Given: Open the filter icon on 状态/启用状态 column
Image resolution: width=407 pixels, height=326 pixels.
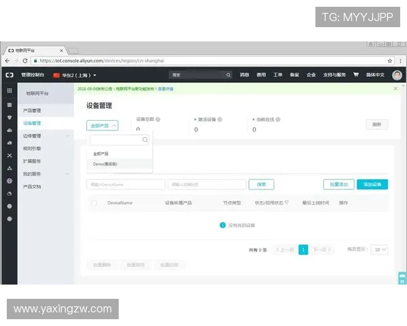Looking at the screenshot, I should 287,202.
